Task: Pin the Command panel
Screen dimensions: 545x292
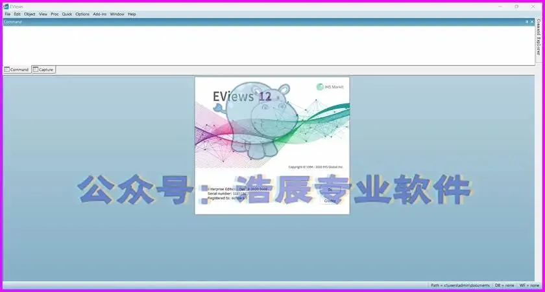Action: point(527,22)
